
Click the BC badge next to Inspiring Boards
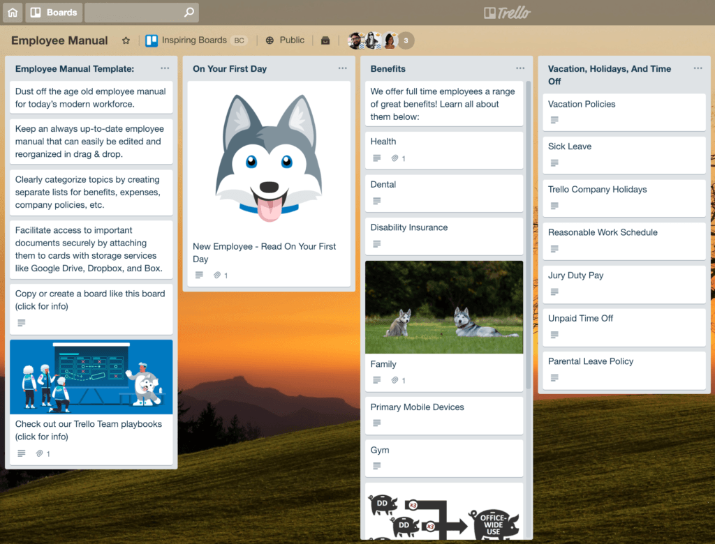239,40
